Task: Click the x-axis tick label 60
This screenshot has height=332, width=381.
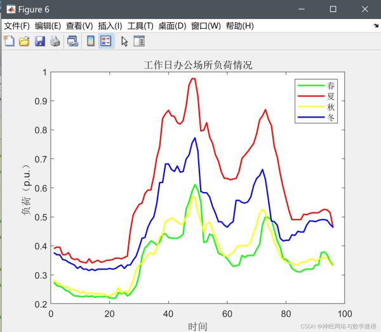Action: pos(227,314)
